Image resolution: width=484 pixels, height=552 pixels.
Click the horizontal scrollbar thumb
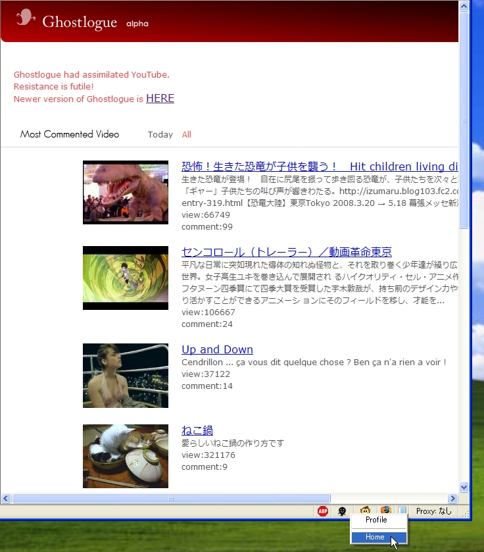(x=171, y=499)
